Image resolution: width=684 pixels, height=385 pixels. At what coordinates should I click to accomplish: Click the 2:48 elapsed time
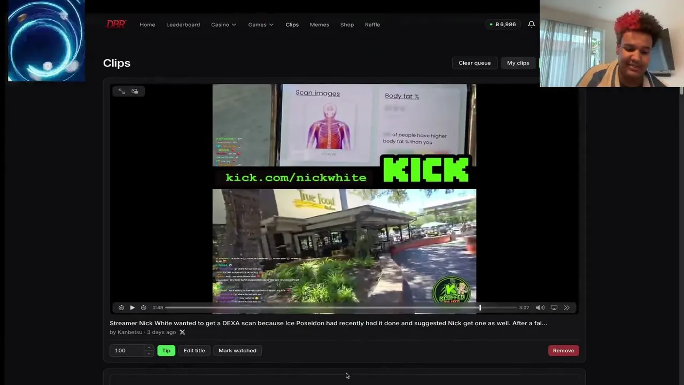(158, 307)
